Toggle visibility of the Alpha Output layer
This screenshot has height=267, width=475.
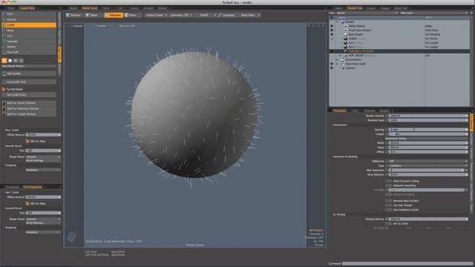332,26
